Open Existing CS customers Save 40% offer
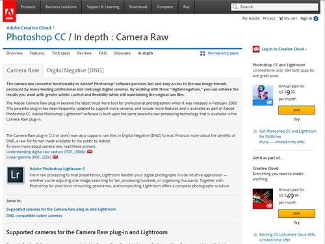 (x=287, y=237)
